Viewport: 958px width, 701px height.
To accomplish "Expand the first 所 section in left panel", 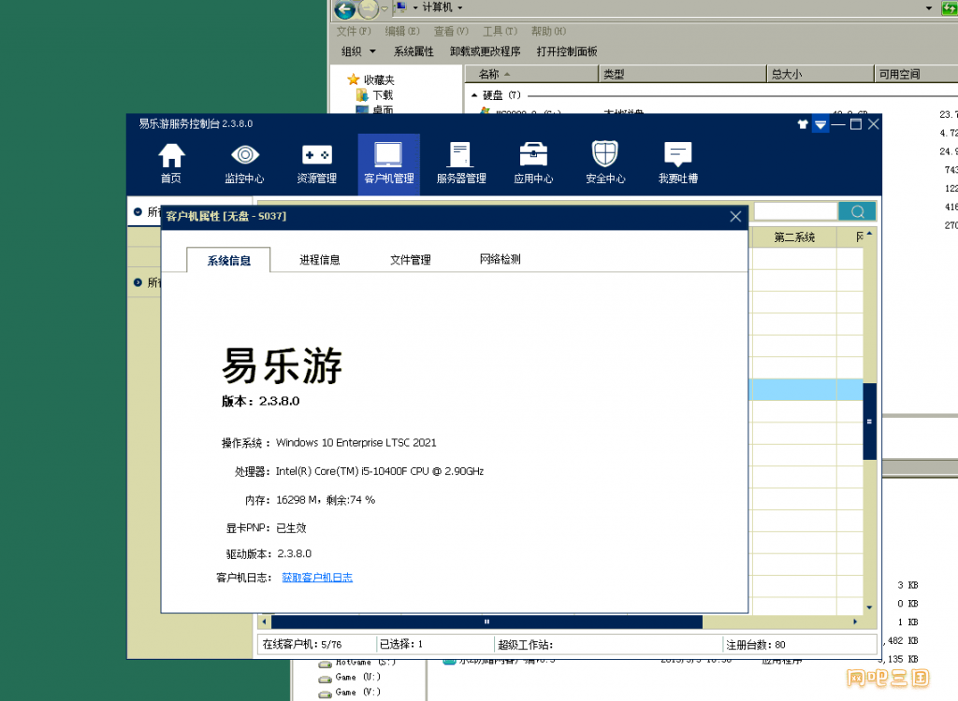I will click(138, 212).
